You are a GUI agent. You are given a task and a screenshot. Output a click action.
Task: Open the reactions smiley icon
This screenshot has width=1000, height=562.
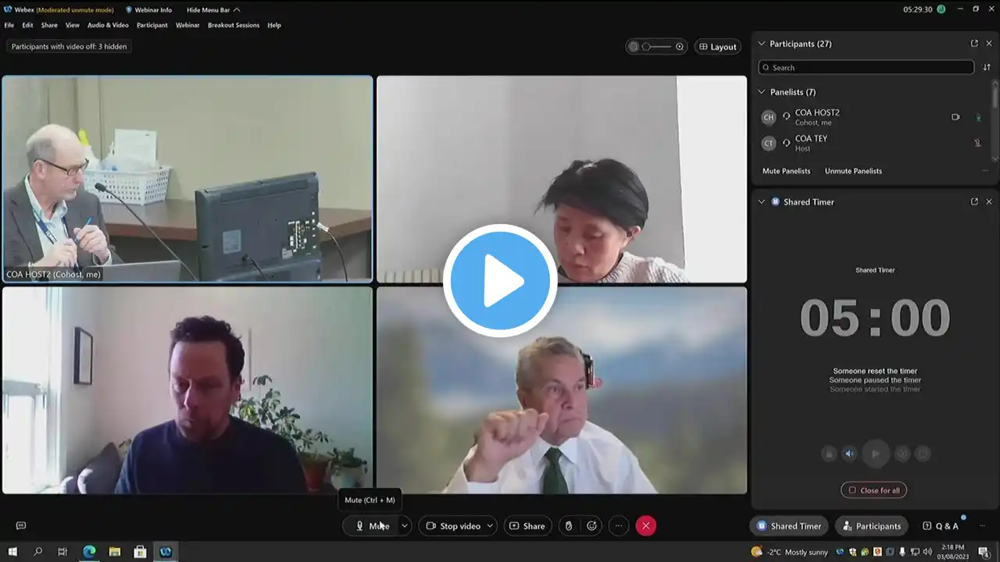tap(592, 526)
